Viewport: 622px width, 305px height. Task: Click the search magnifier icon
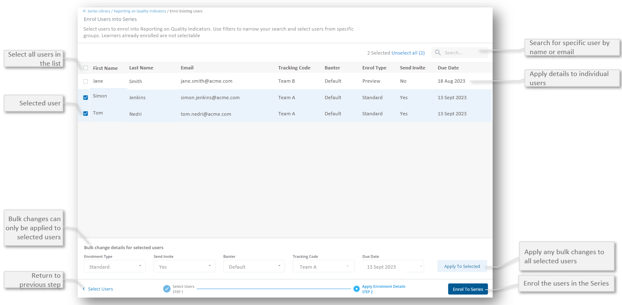(x=438, y=53)
